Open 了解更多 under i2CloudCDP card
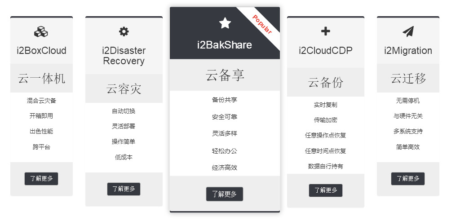This screenshot has width=456, height=221. (x=326, y=190)
